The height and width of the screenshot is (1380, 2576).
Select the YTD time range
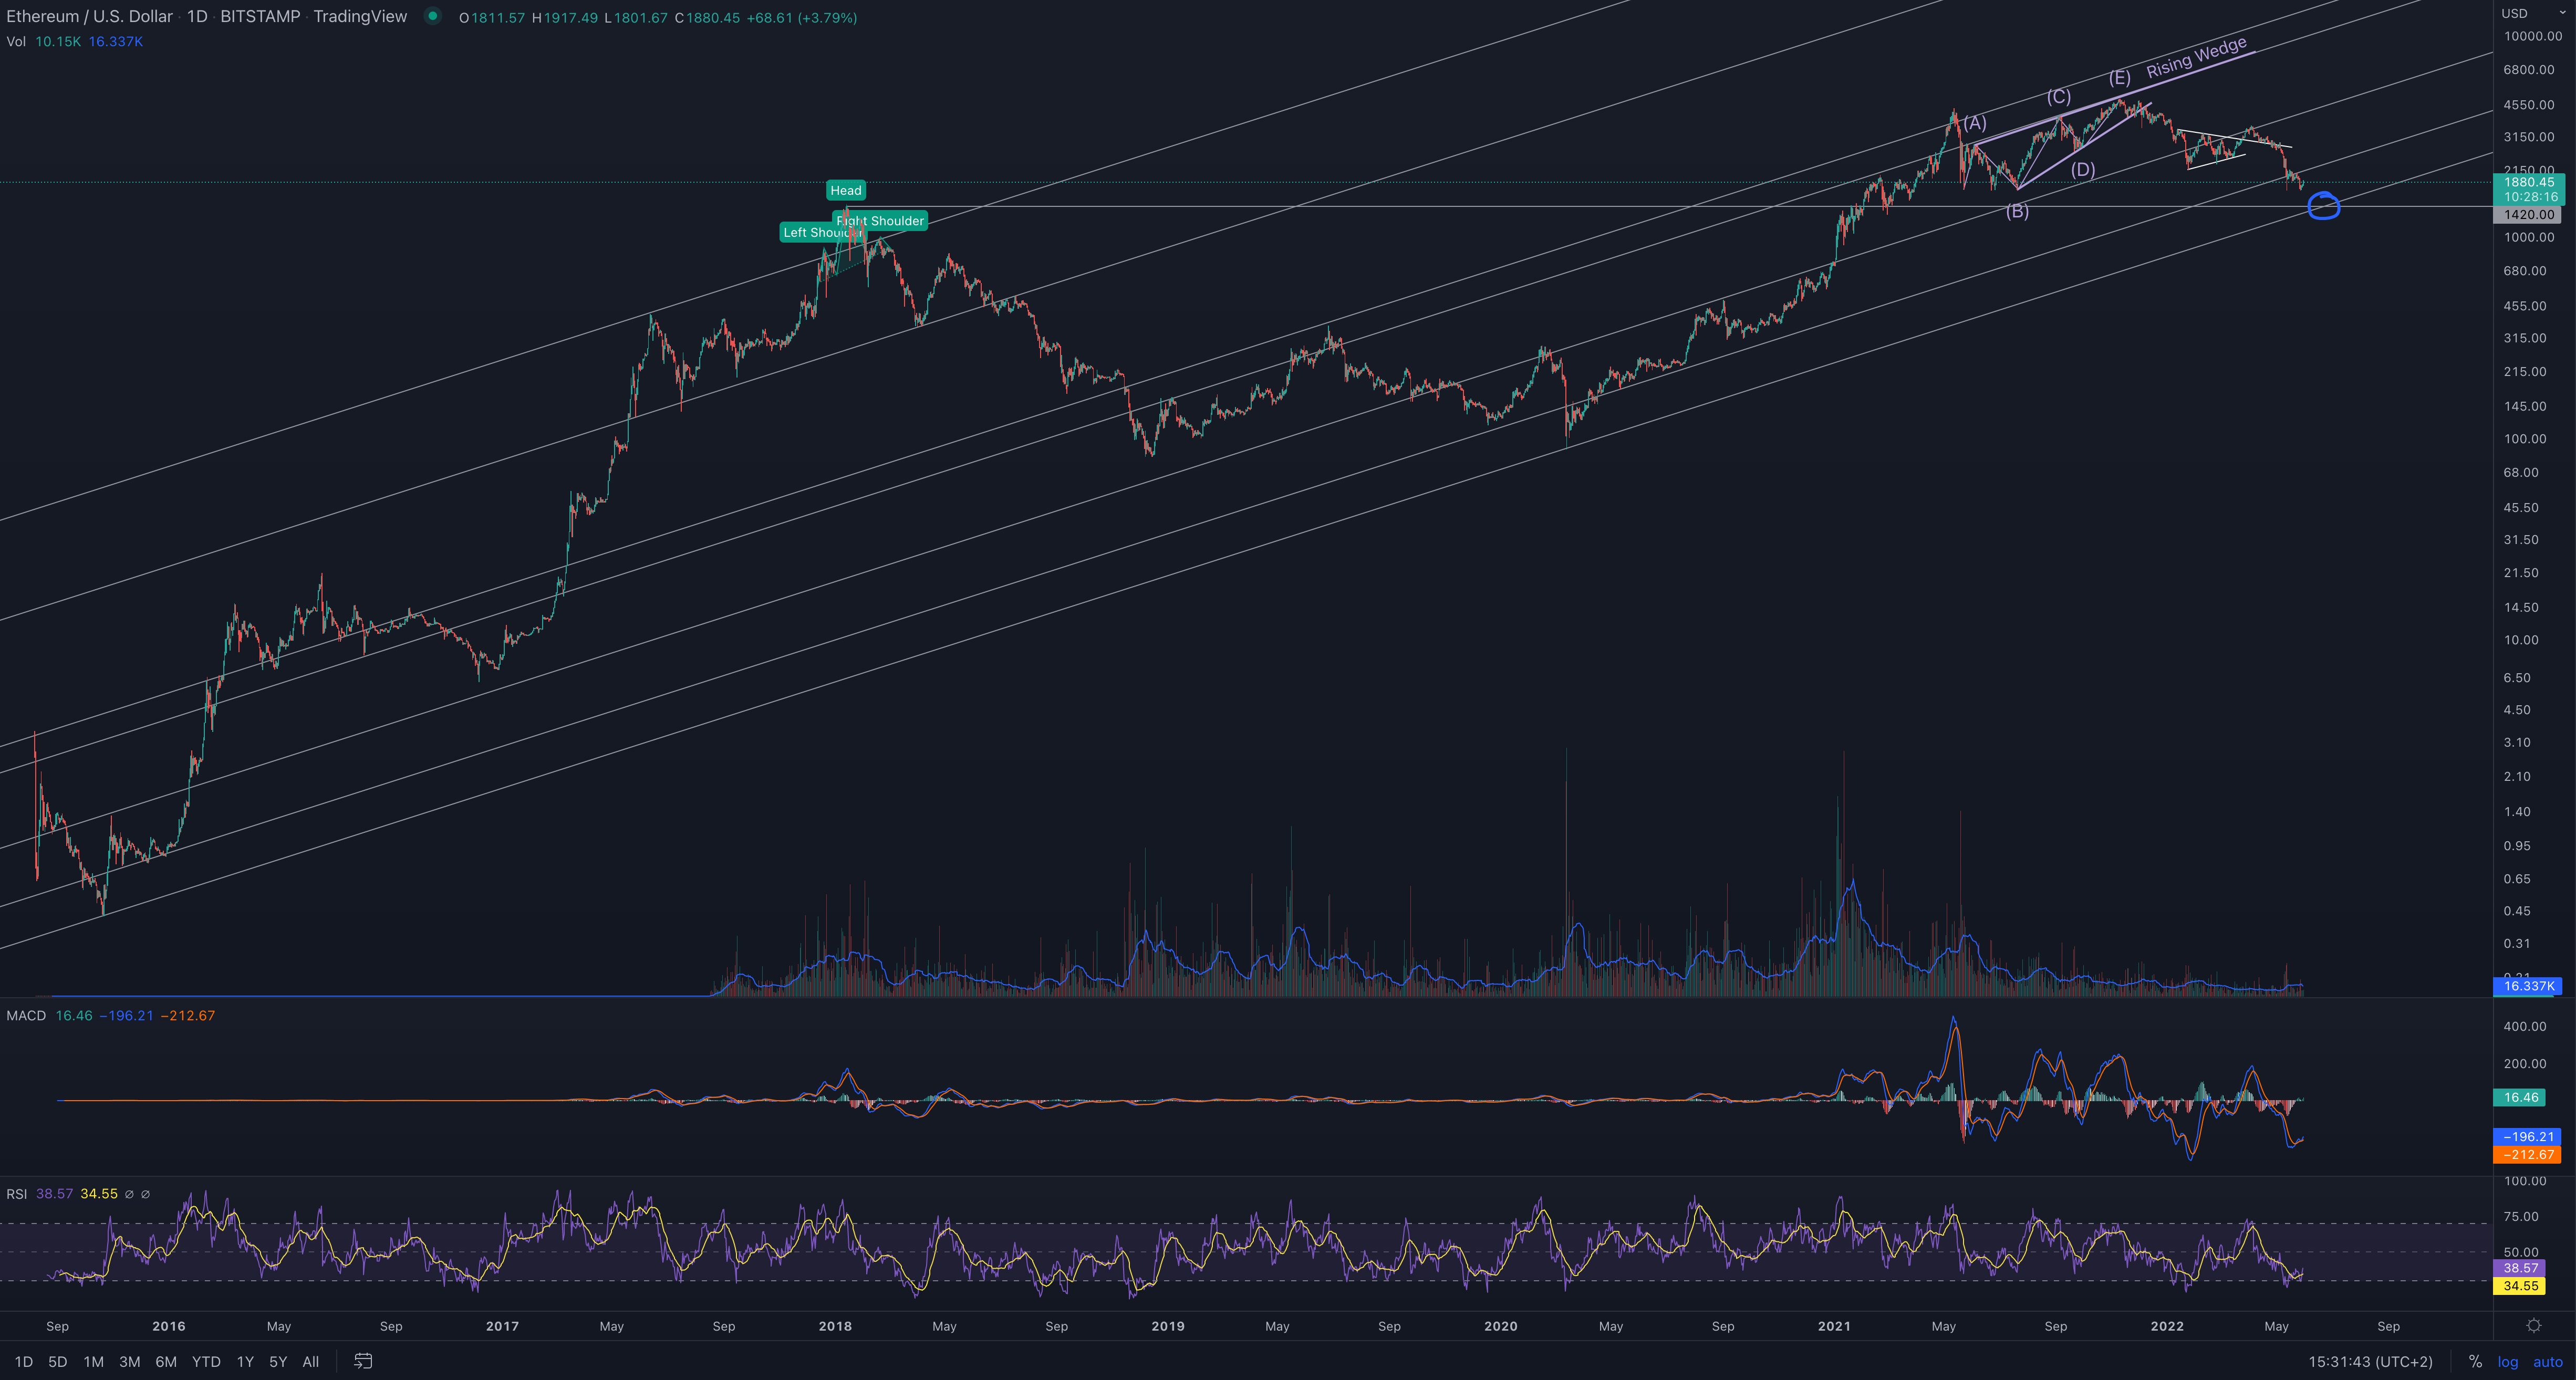[206, 1361]
